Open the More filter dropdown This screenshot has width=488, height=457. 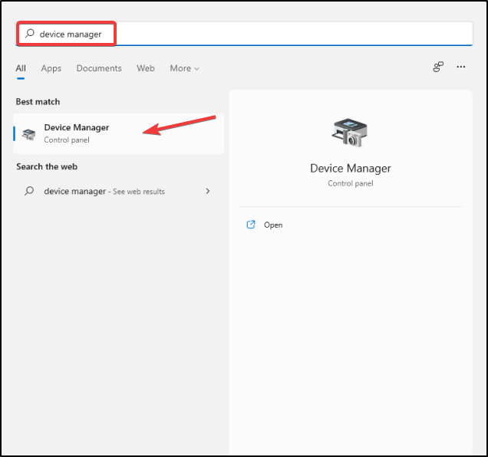184,68
